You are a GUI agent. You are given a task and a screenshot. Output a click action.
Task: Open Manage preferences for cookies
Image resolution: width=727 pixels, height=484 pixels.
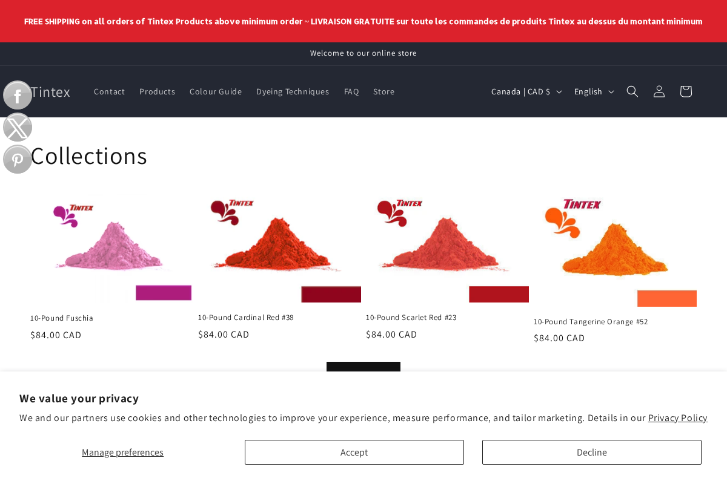tap(122, 452)
